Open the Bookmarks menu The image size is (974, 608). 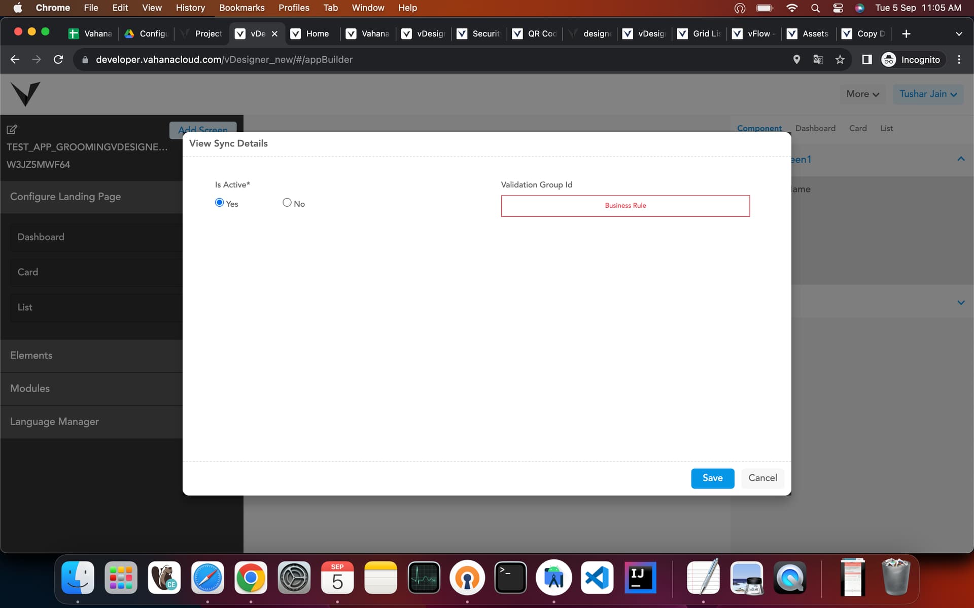[x=242, y=8]
